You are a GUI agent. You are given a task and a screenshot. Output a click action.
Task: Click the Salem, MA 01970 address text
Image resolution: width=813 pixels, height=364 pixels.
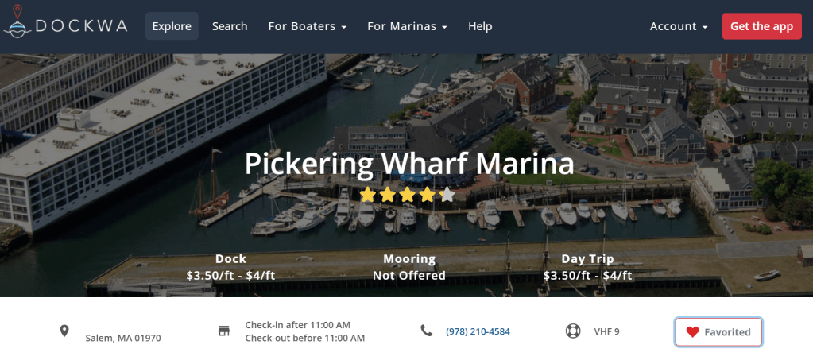point(123,338)
